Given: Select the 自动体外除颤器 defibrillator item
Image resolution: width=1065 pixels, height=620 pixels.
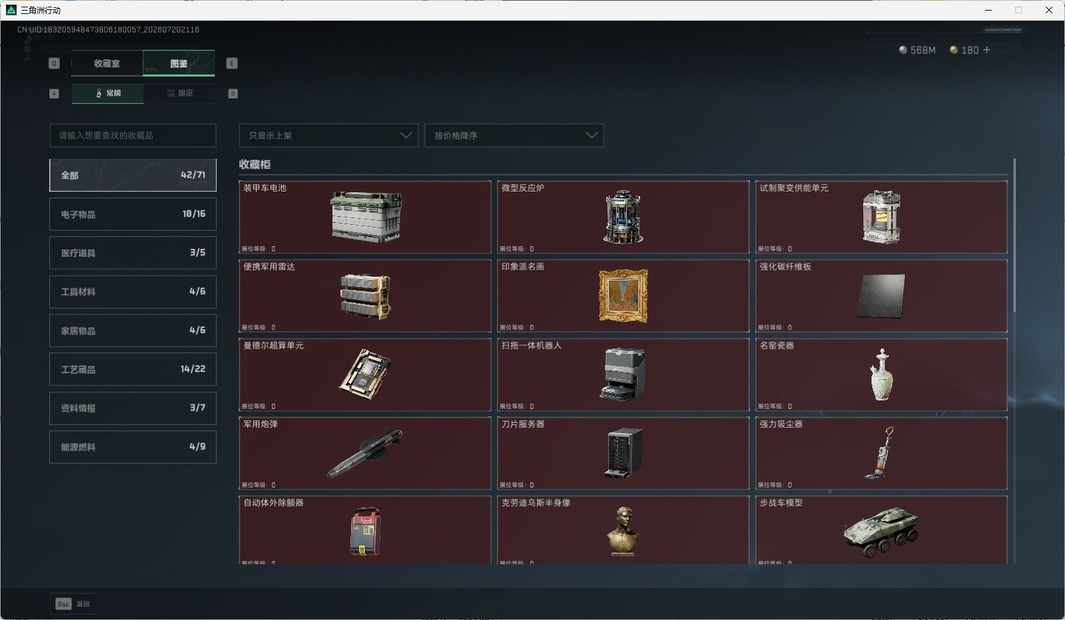Looking at the screenshot, I should (x=365, y=532).
